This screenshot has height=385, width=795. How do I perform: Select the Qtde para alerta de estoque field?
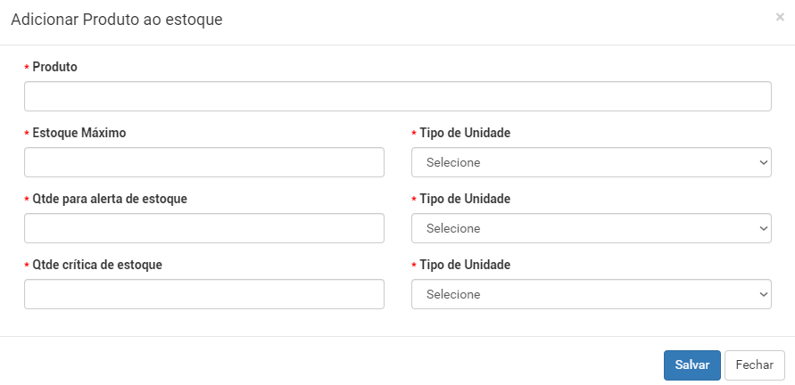pyautogui.click(x=203, y=228)
